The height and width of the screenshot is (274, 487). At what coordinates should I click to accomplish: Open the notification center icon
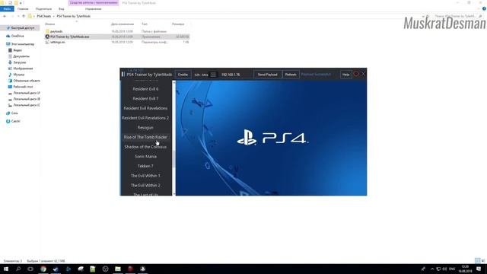[x=479, y=269]
